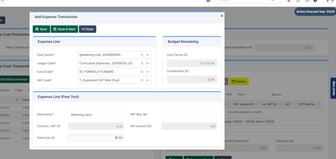Image resolution: width=336 pixels, height=159 pixels.
Task: Open the Need Help side tab
Action: click(x=333, y=88)
